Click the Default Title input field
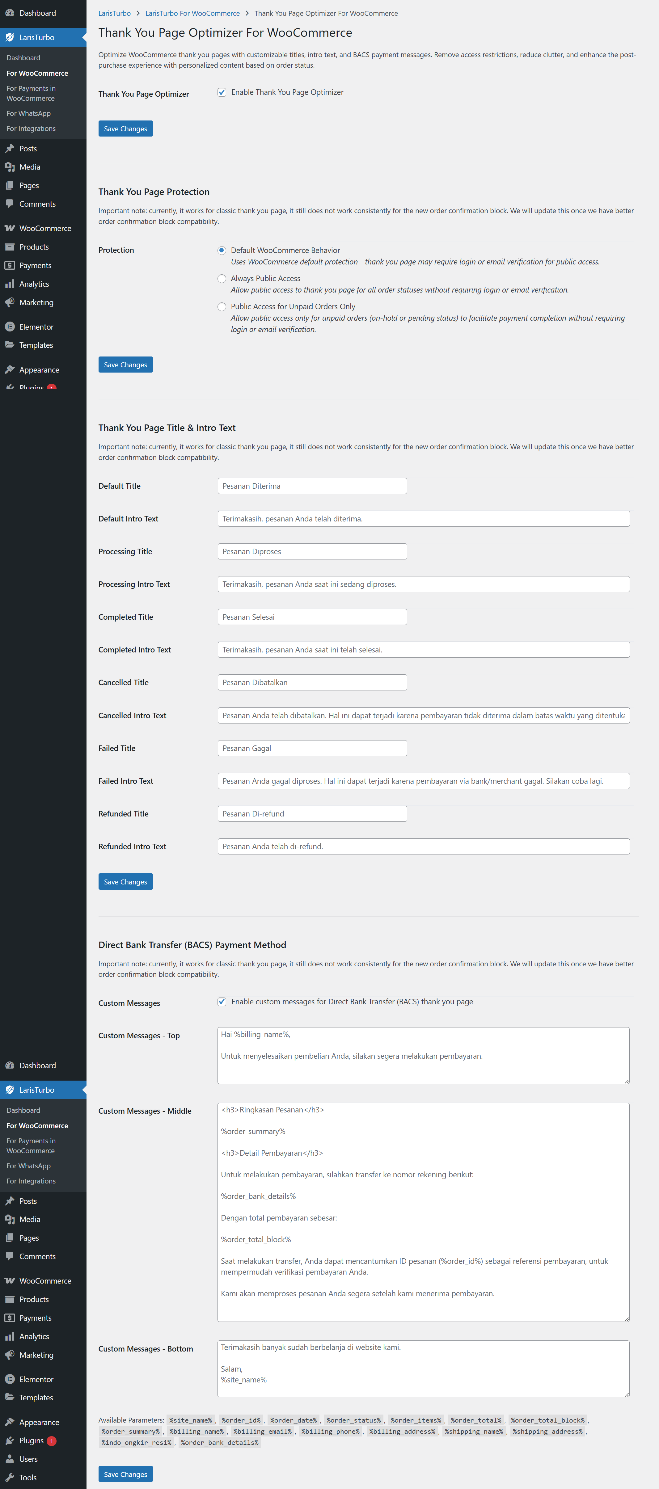The image size is (659, 1489). pos(312,486)
